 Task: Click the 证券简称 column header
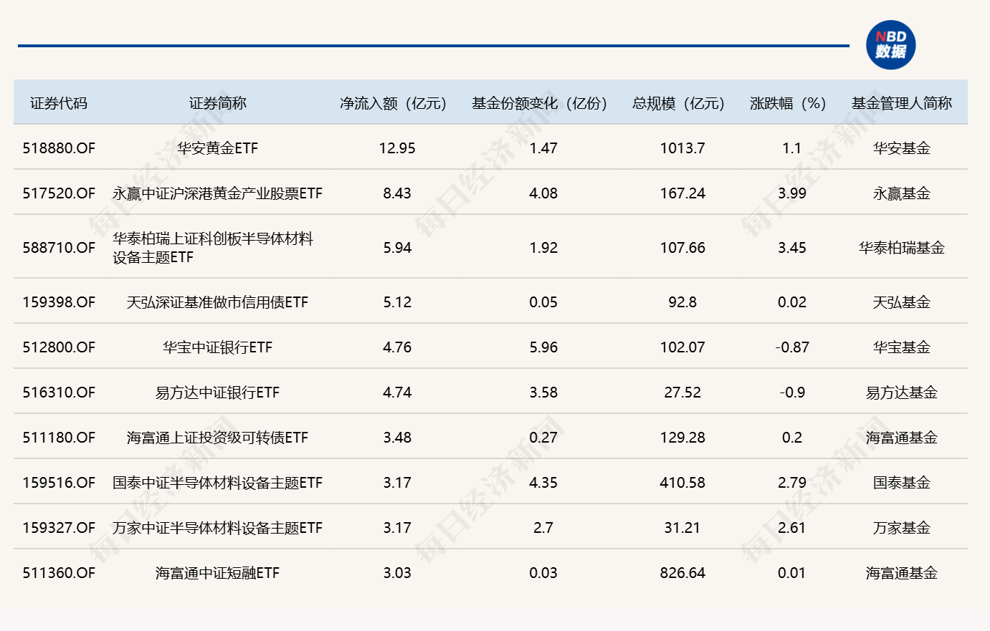tap(217, 103)
